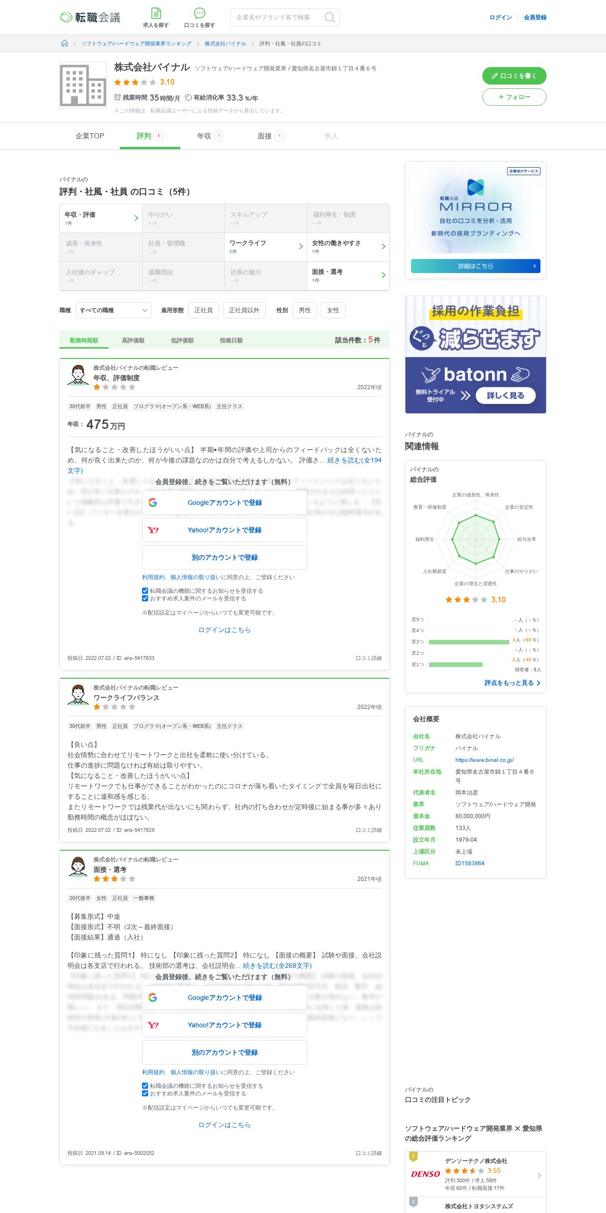The width and height of the screenshot is (606, 1213).
Task: Click the batonn advertisement banner
Action: click(x=476, y=355)
